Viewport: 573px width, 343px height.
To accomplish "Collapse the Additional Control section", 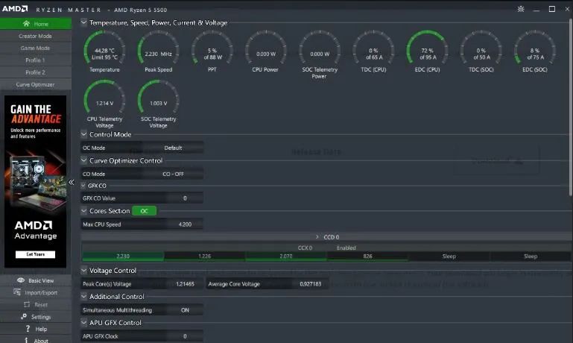I will coord(83,296).
